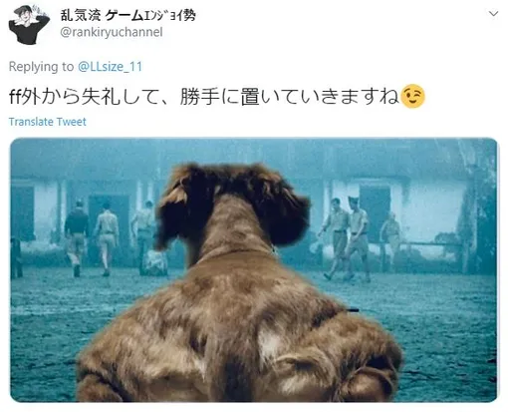Click the pair of soldiers walking together
This screenshot has width=508, height=412.
(x=346, y=238)
